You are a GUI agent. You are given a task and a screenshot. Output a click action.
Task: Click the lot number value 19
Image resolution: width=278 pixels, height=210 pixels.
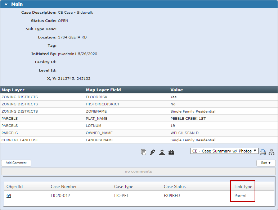[173, 126]
